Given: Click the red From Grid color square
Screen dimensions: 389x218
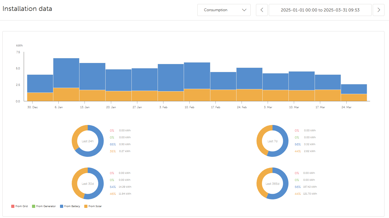Looking at the screenshot, I should tap(13, 206).
